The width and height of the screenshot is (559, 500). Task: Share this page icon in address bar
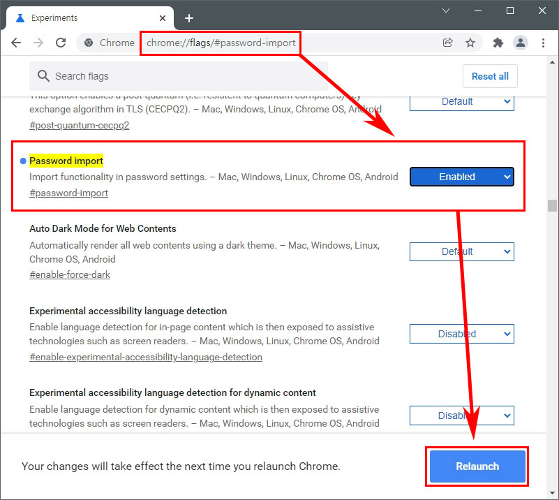click(448, 43)
